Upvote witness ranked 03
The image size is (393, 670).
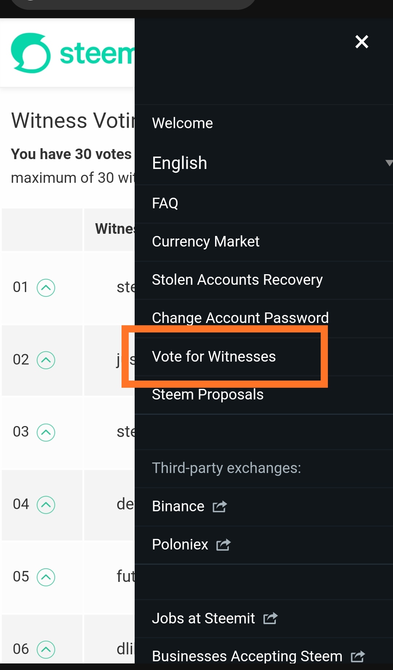[46, 432]
